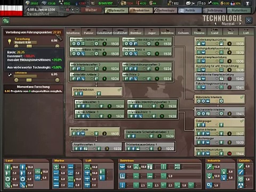The width and height of the screenshot is (256, 192).
Task: Select the Gebirgsjäger technology
Action: pyautogui.click(x=219, y=123)
